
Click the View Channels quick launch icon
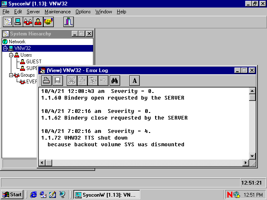pyautogui.click(x=62, y=195)
